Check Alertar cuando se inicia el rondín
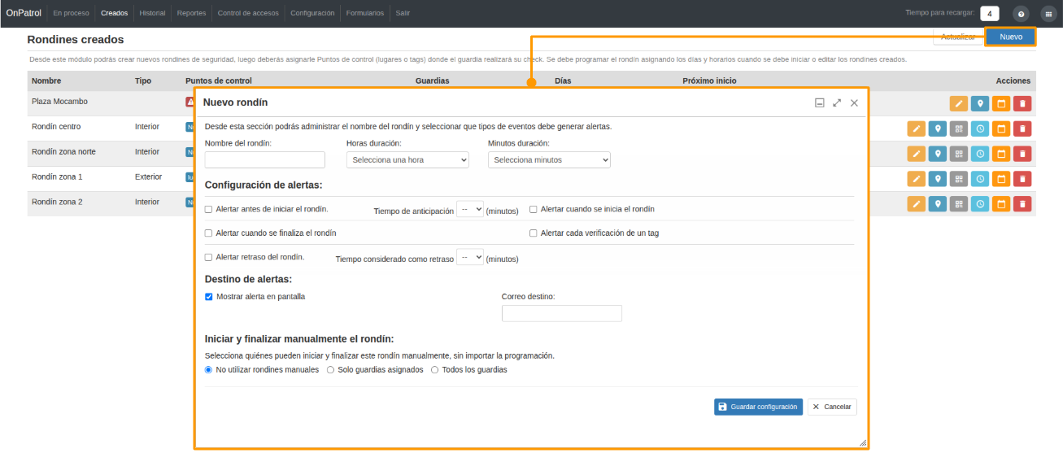Viewport: 1063px width, 453px height. click(x=534, y=209)
